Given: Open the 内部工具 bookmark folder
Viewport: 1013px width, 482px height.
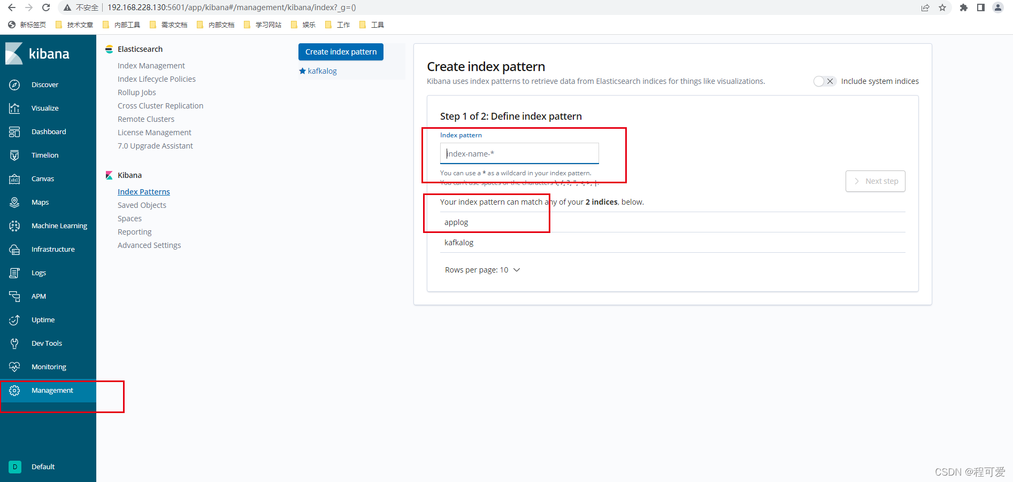Looking at the screenshot, I should 121,25.
